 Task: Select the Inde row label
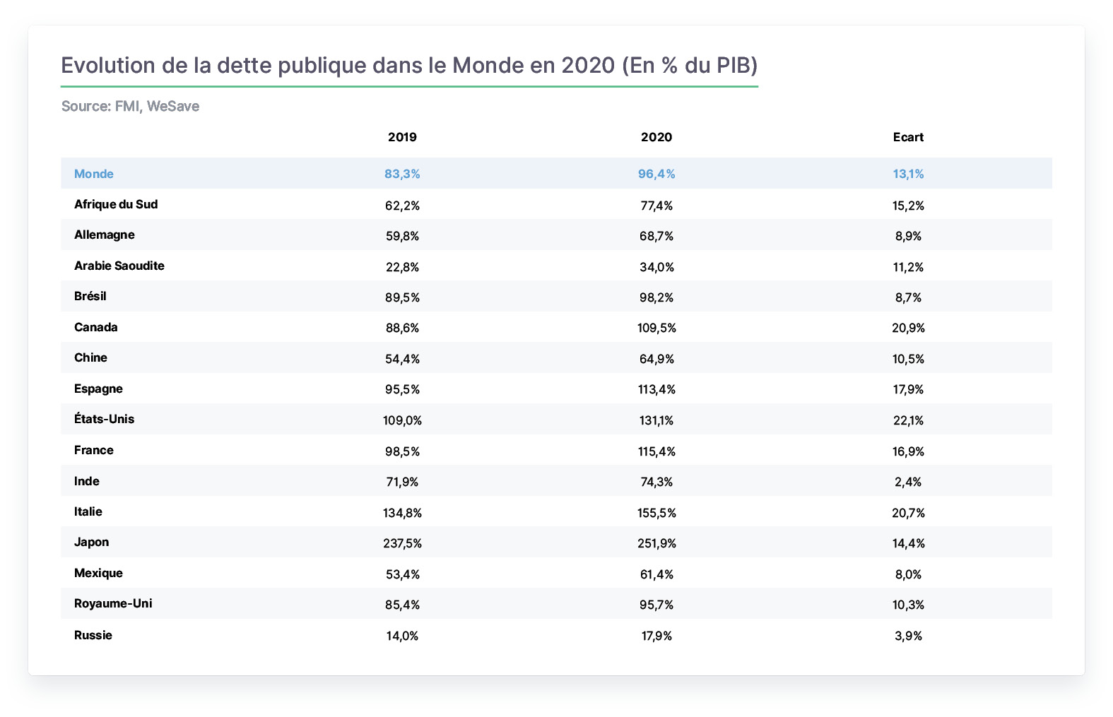pos(87,481)
